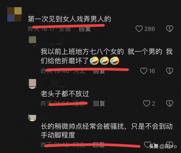This screenshot has width=181, height=153.
Task: Dislike the '老头子都不放过' reply
Action: tap(170, 103)
